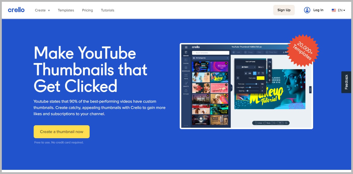Enable center text alignment

point(259,73)
